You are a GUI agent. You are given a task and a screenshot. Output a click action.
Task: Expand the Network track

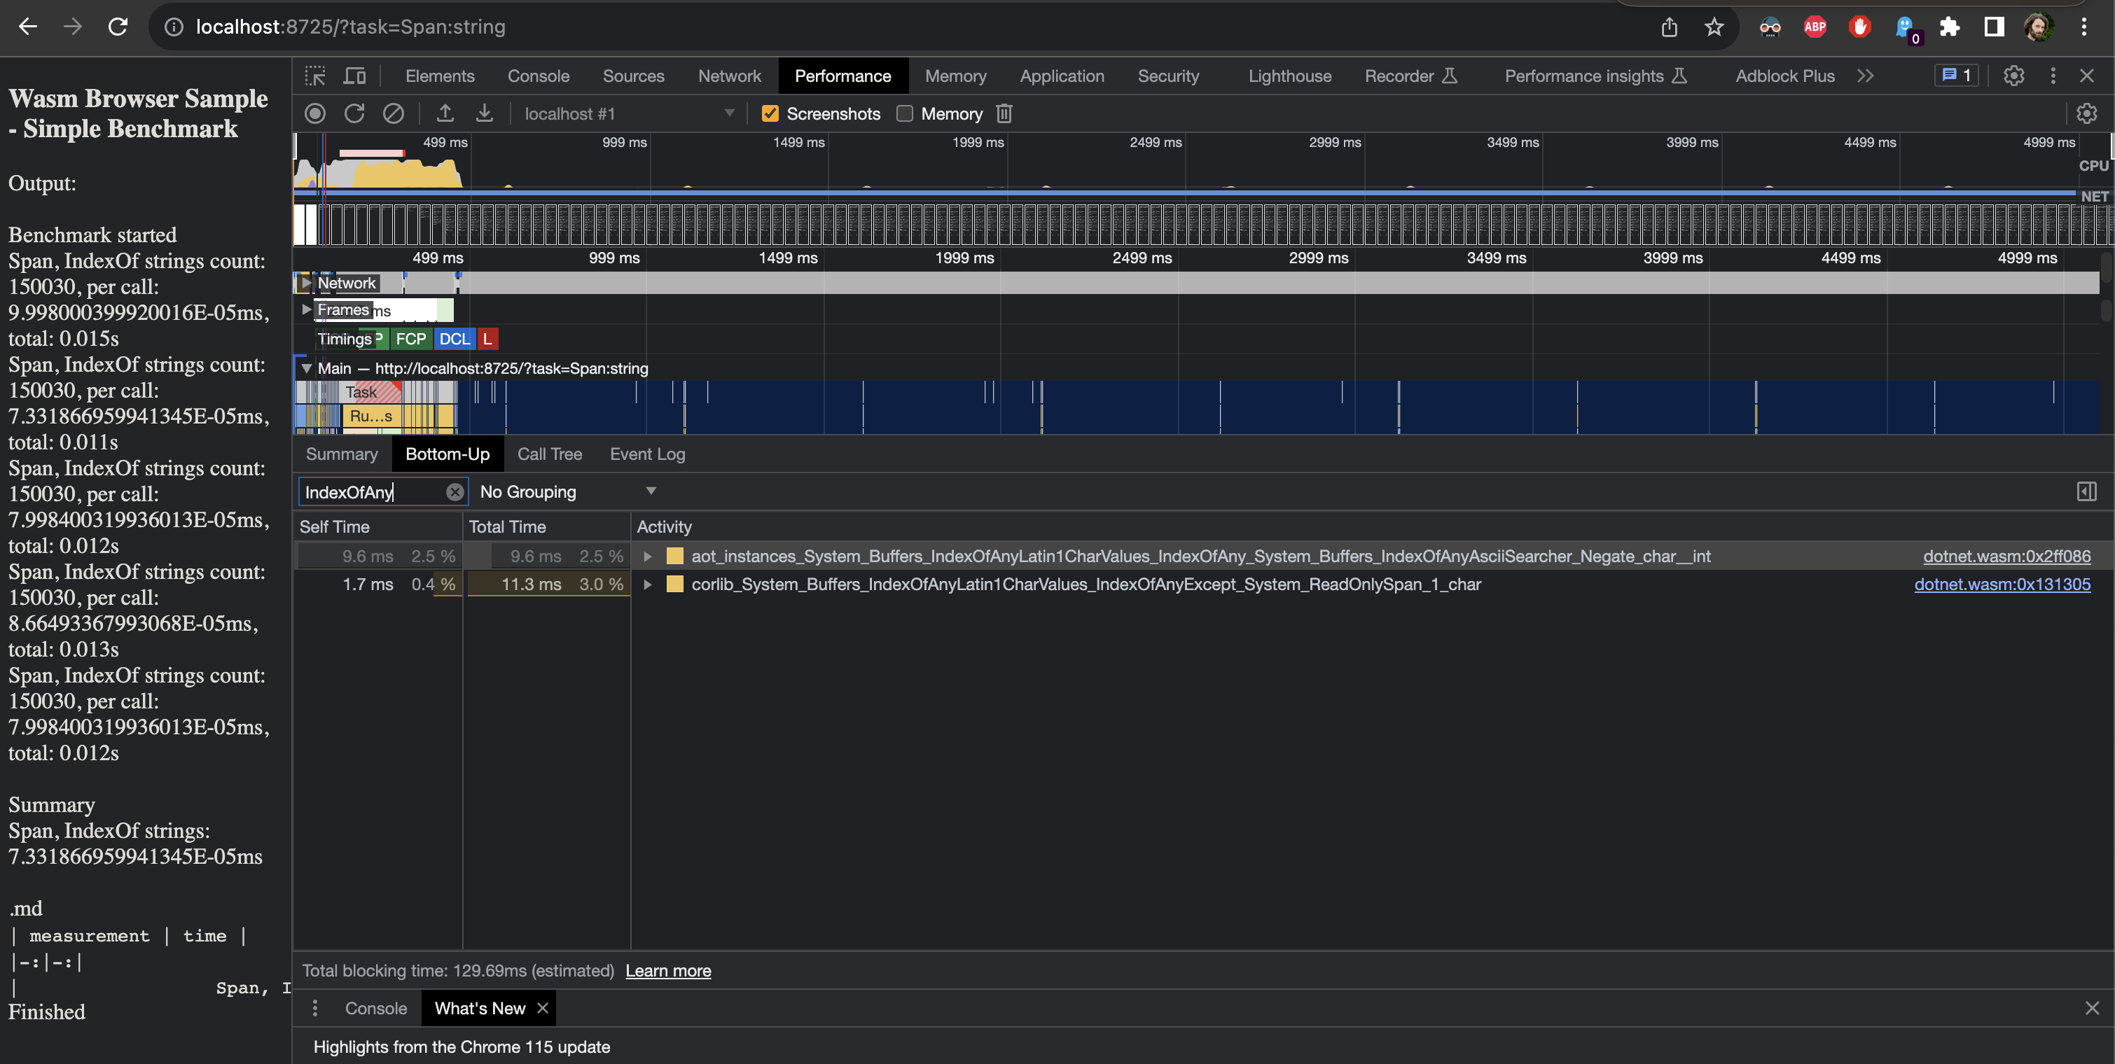(x=306, y=282)
